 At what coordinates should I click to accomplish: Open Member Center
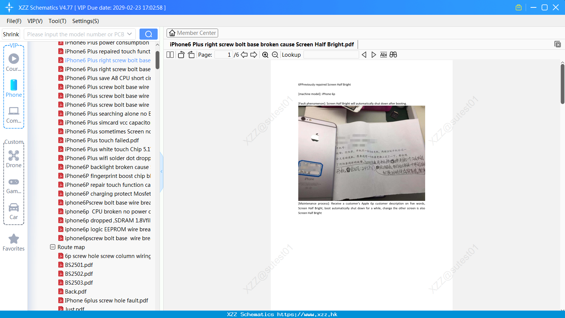point(192,33)
